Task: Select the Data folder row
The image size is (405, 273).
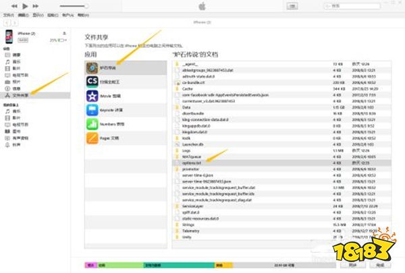Action: [x=281, y=107]
